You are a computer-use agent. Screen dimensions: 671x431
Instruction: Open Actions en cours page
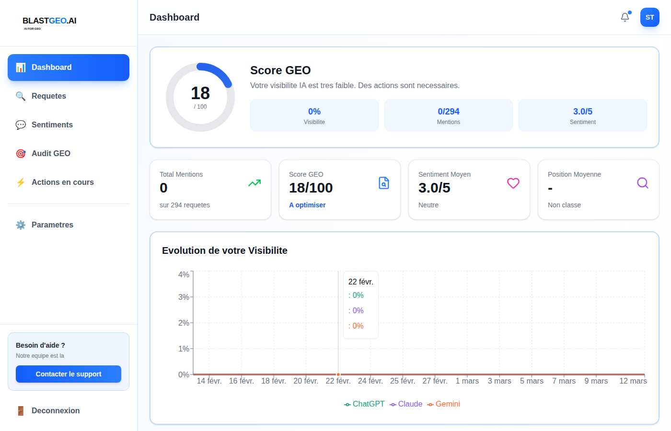point(69,182)
